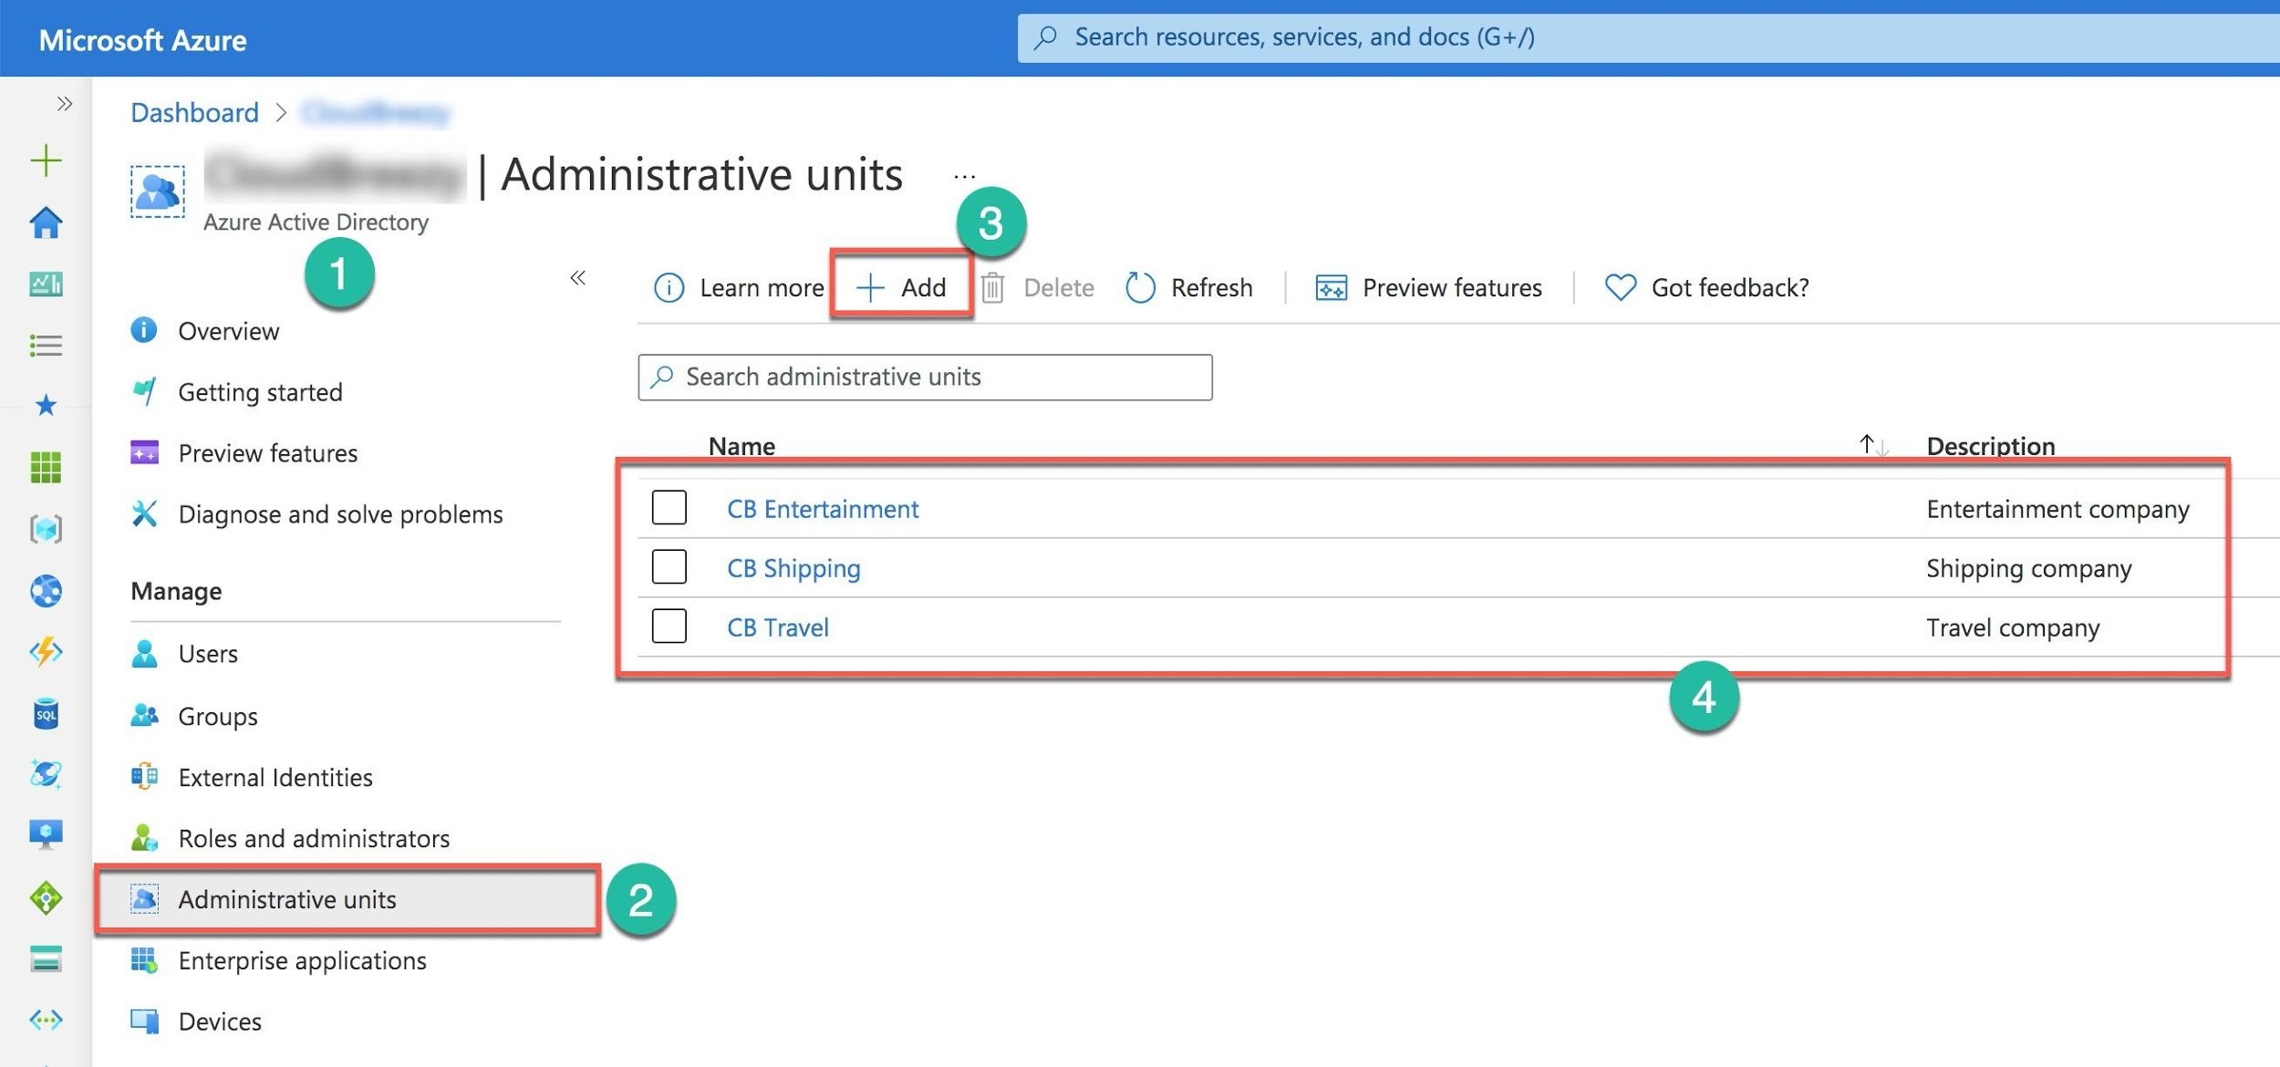Image resolution: width=2280 pixels, height=1067 pixels.
Task: Open All services list icon
Action: click(x=46, y=346)
